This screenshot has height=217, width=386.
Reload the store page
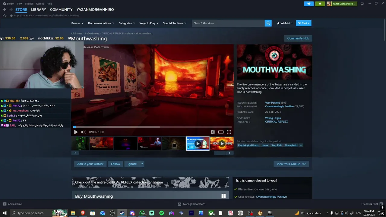(x=5, y=15)
